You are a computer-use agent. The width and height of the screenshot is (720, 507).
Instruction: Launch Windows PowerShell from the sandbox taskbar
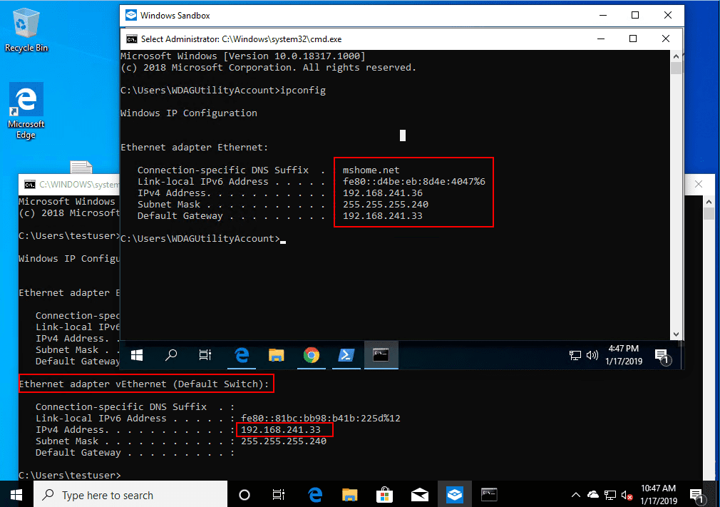coord(346,355)
